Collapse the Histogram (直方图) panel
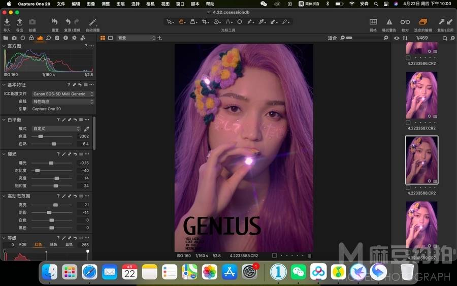The height and width of the screenshot is (286, 457). (4, 46)
